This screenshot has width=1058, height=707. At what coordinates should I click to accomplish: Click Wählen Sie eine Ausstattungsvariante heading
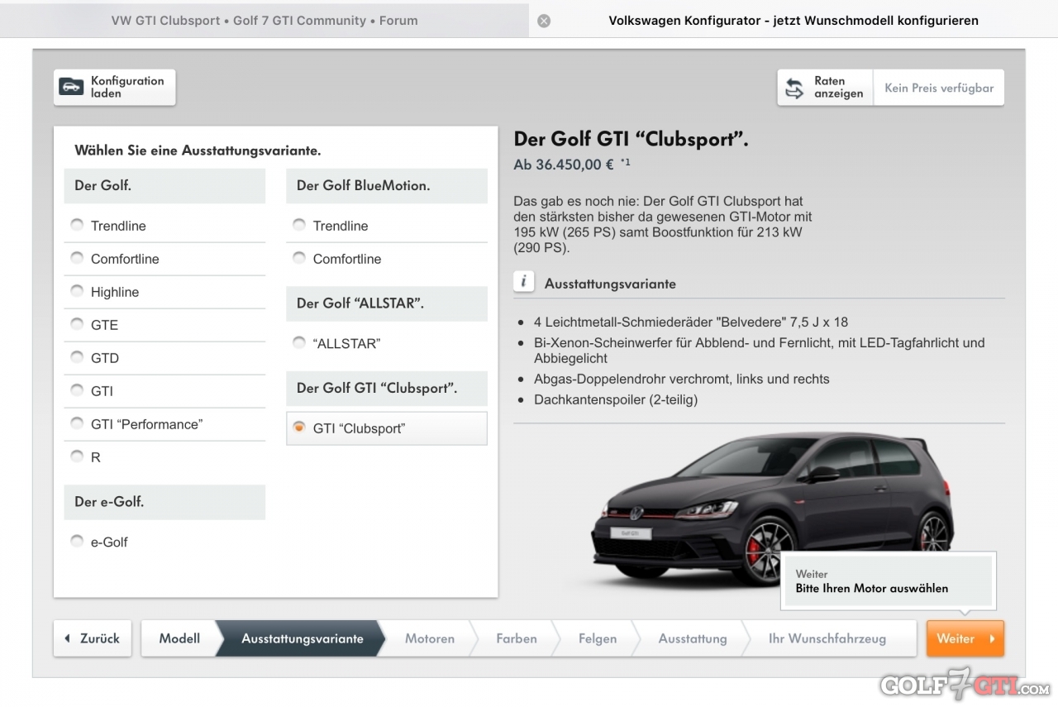(x=198, y=150)
